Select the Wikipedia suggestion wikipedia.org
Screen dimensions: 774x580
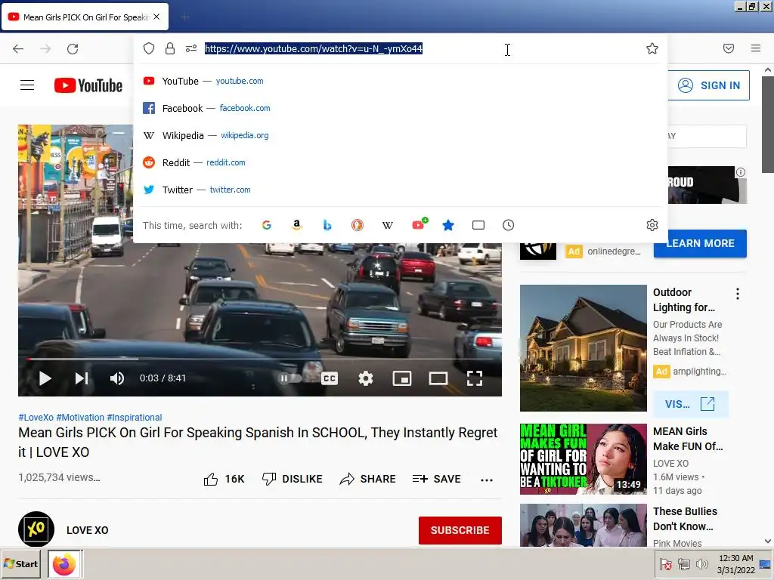[400, 135]
